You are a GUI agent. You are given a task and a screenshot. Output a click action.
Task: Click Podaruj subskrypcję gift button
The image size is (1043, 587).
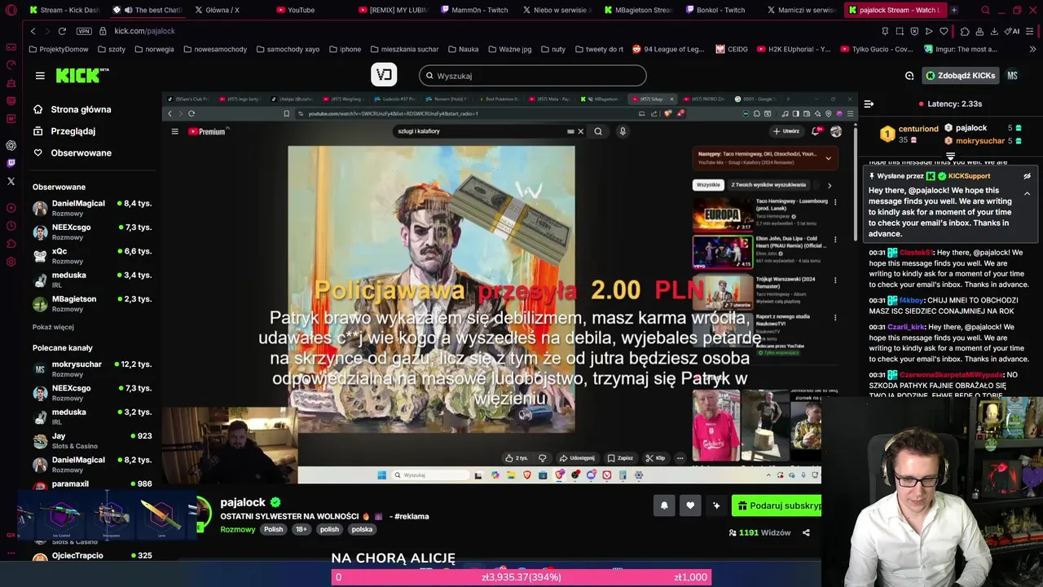click(777, 505)
